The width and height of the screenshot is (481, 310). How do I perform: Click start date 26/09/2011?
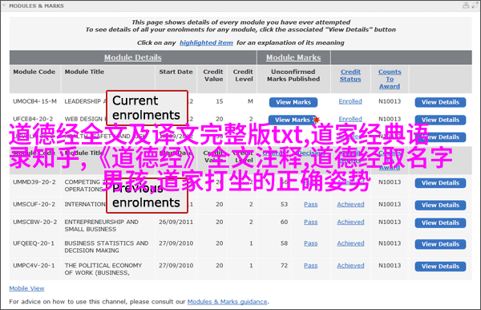click(176, 222)
